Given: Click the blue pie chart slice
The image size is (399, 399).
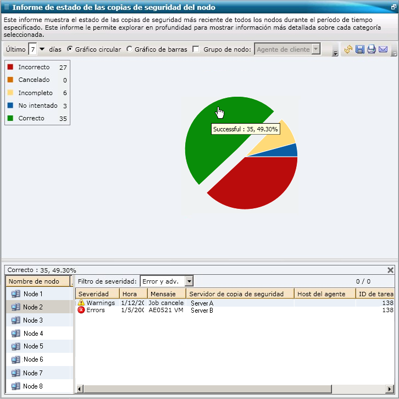Looking at the screenshot, I should pyautogui.click(x=286, y=151).
